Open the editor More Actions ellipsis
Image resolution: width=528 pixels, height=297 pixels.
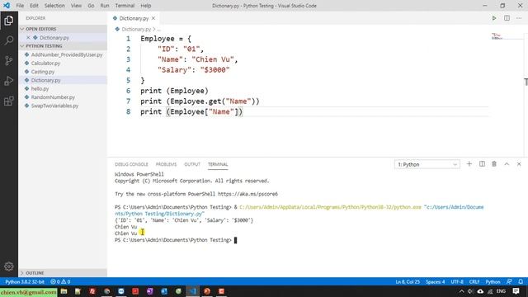519,18
